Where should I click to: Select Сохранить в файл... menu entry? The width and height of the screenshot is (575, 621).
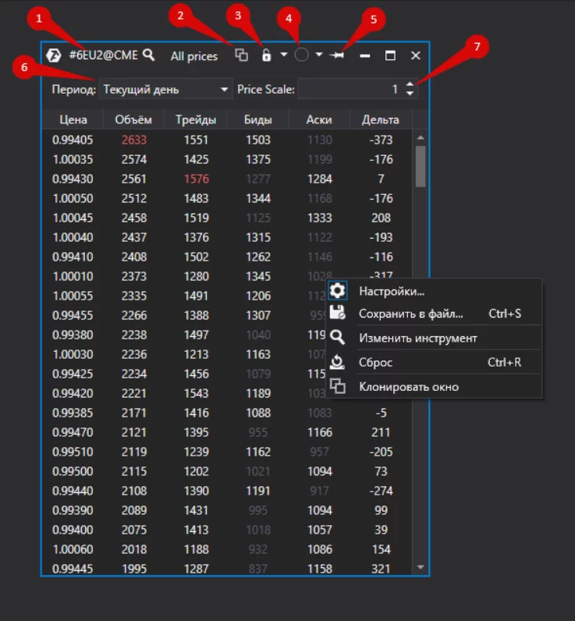pos(410,314)
